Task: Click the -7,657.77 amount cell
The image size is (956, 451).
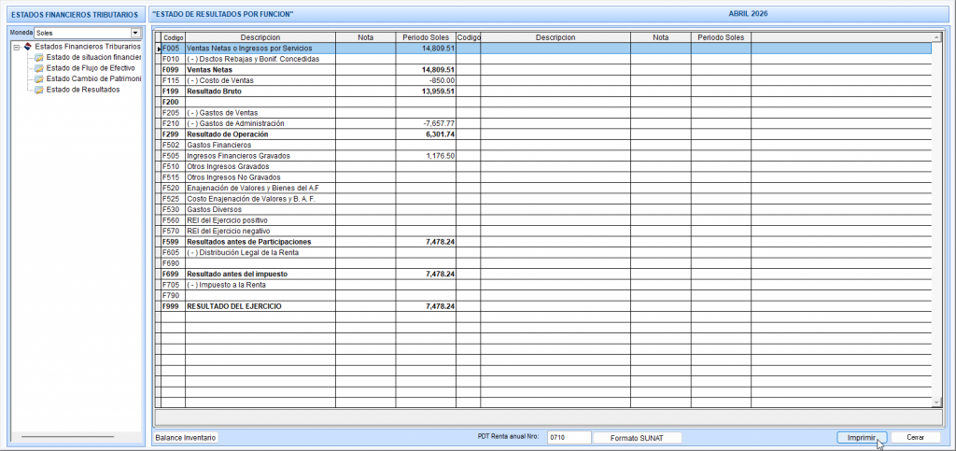Action: point(426,123)
